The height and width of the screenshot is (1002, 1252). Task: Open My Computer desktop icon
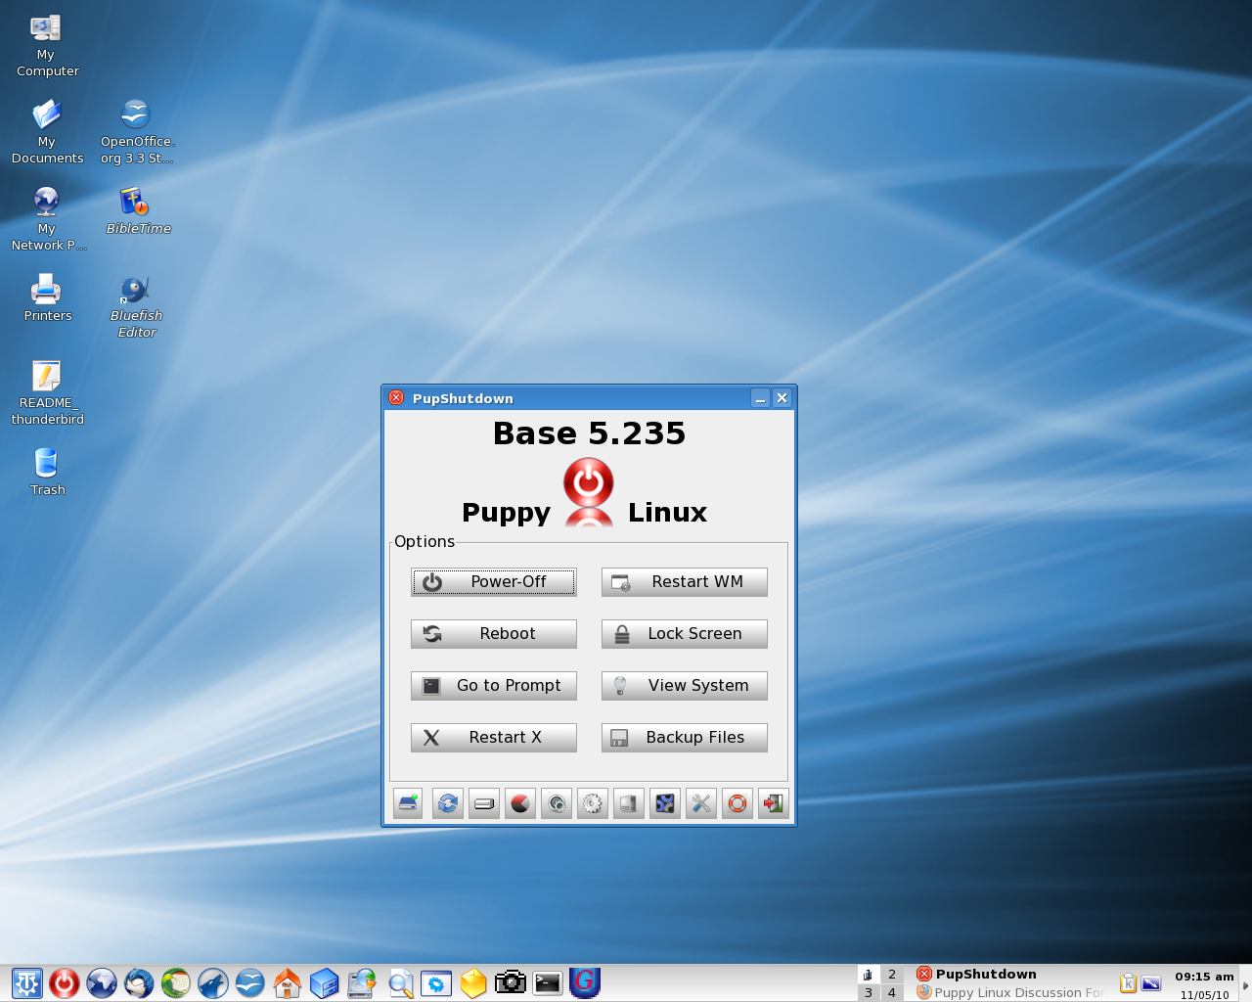coord(46,45)
